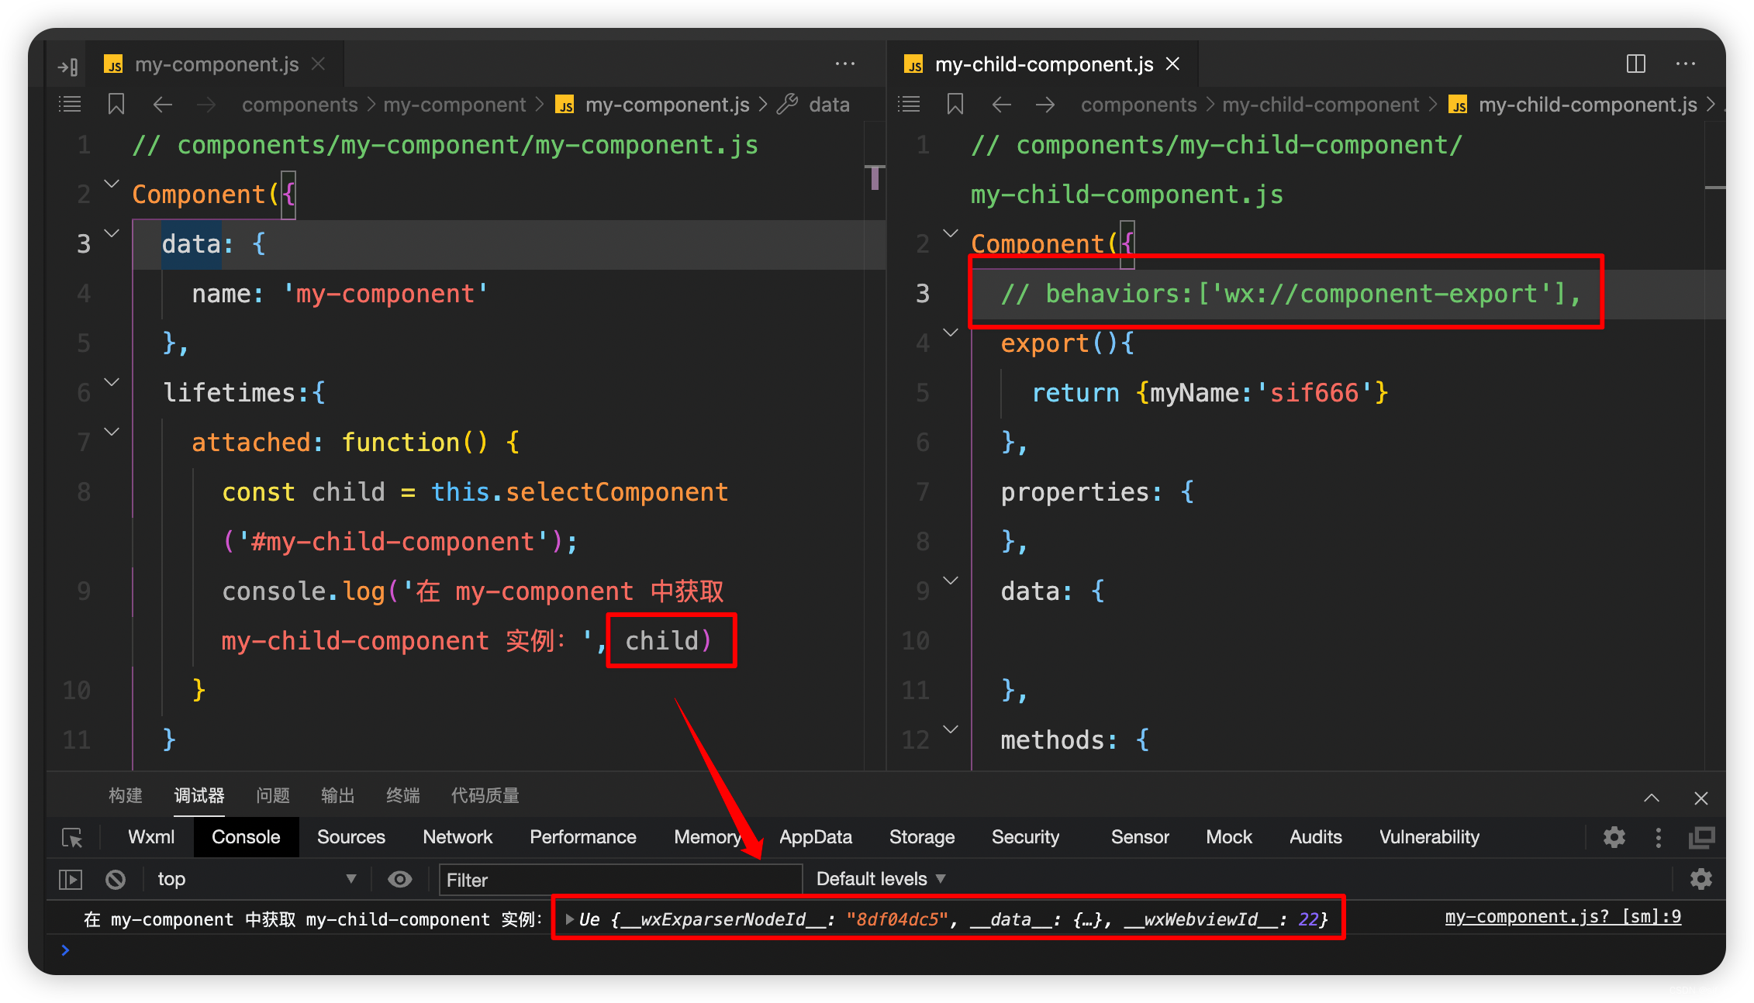Open the 'Default levels' log dropdown
Screen dimensions: 1754x1003
(x=881, y=879)
